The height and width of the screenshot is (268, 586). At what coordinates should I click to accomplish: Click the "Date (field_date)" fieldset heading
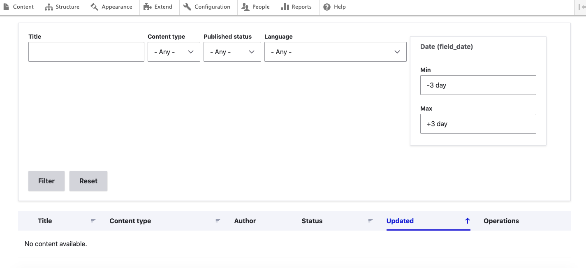tap(447, 47)
